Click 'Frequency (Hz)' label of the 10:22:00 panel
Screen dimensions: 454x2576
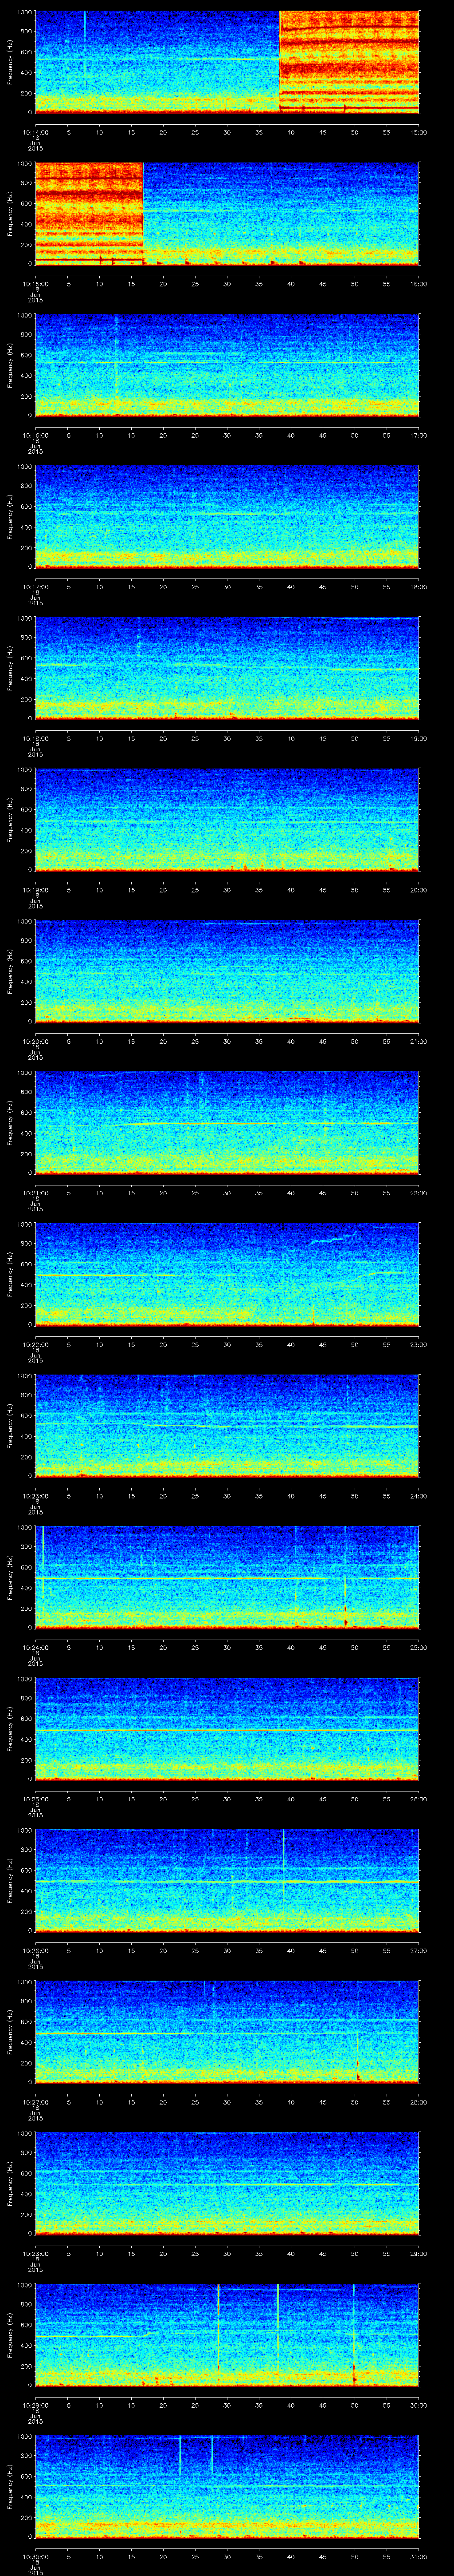point(10,1274)
